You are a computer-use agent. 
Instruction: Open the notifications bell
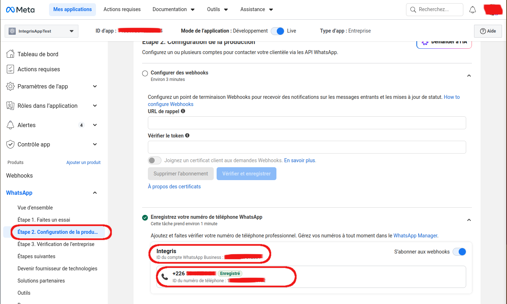click(x=473, y=10)
